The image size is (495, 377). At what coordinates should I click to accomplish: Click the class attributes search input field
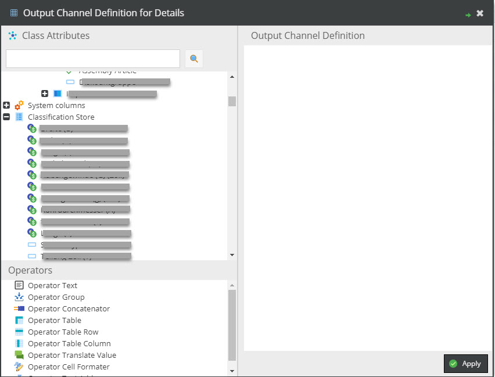pos(93,59)
